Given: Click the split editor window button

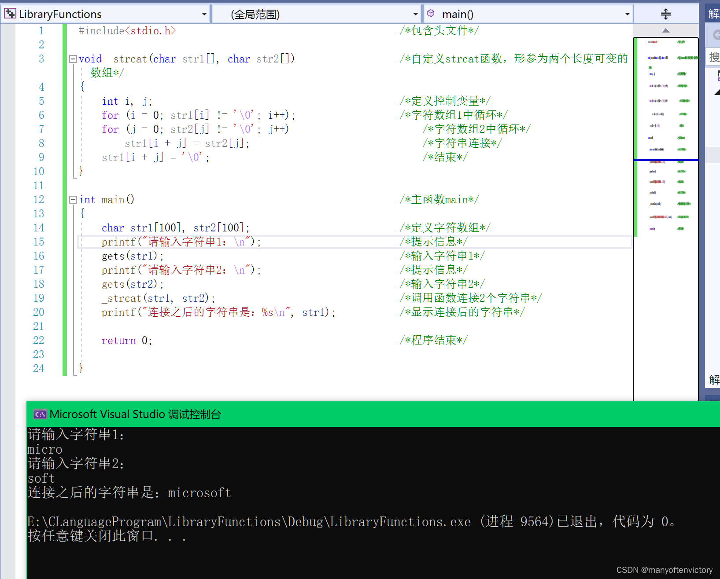Looking at the screenshot, I should coord(666,14).
